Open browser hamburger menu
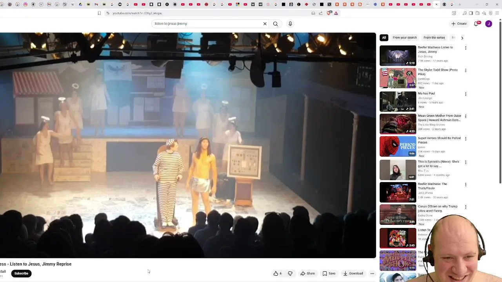The width and height of the screenshot is (502, 282). pyautogui.click(x=497, y=13)
